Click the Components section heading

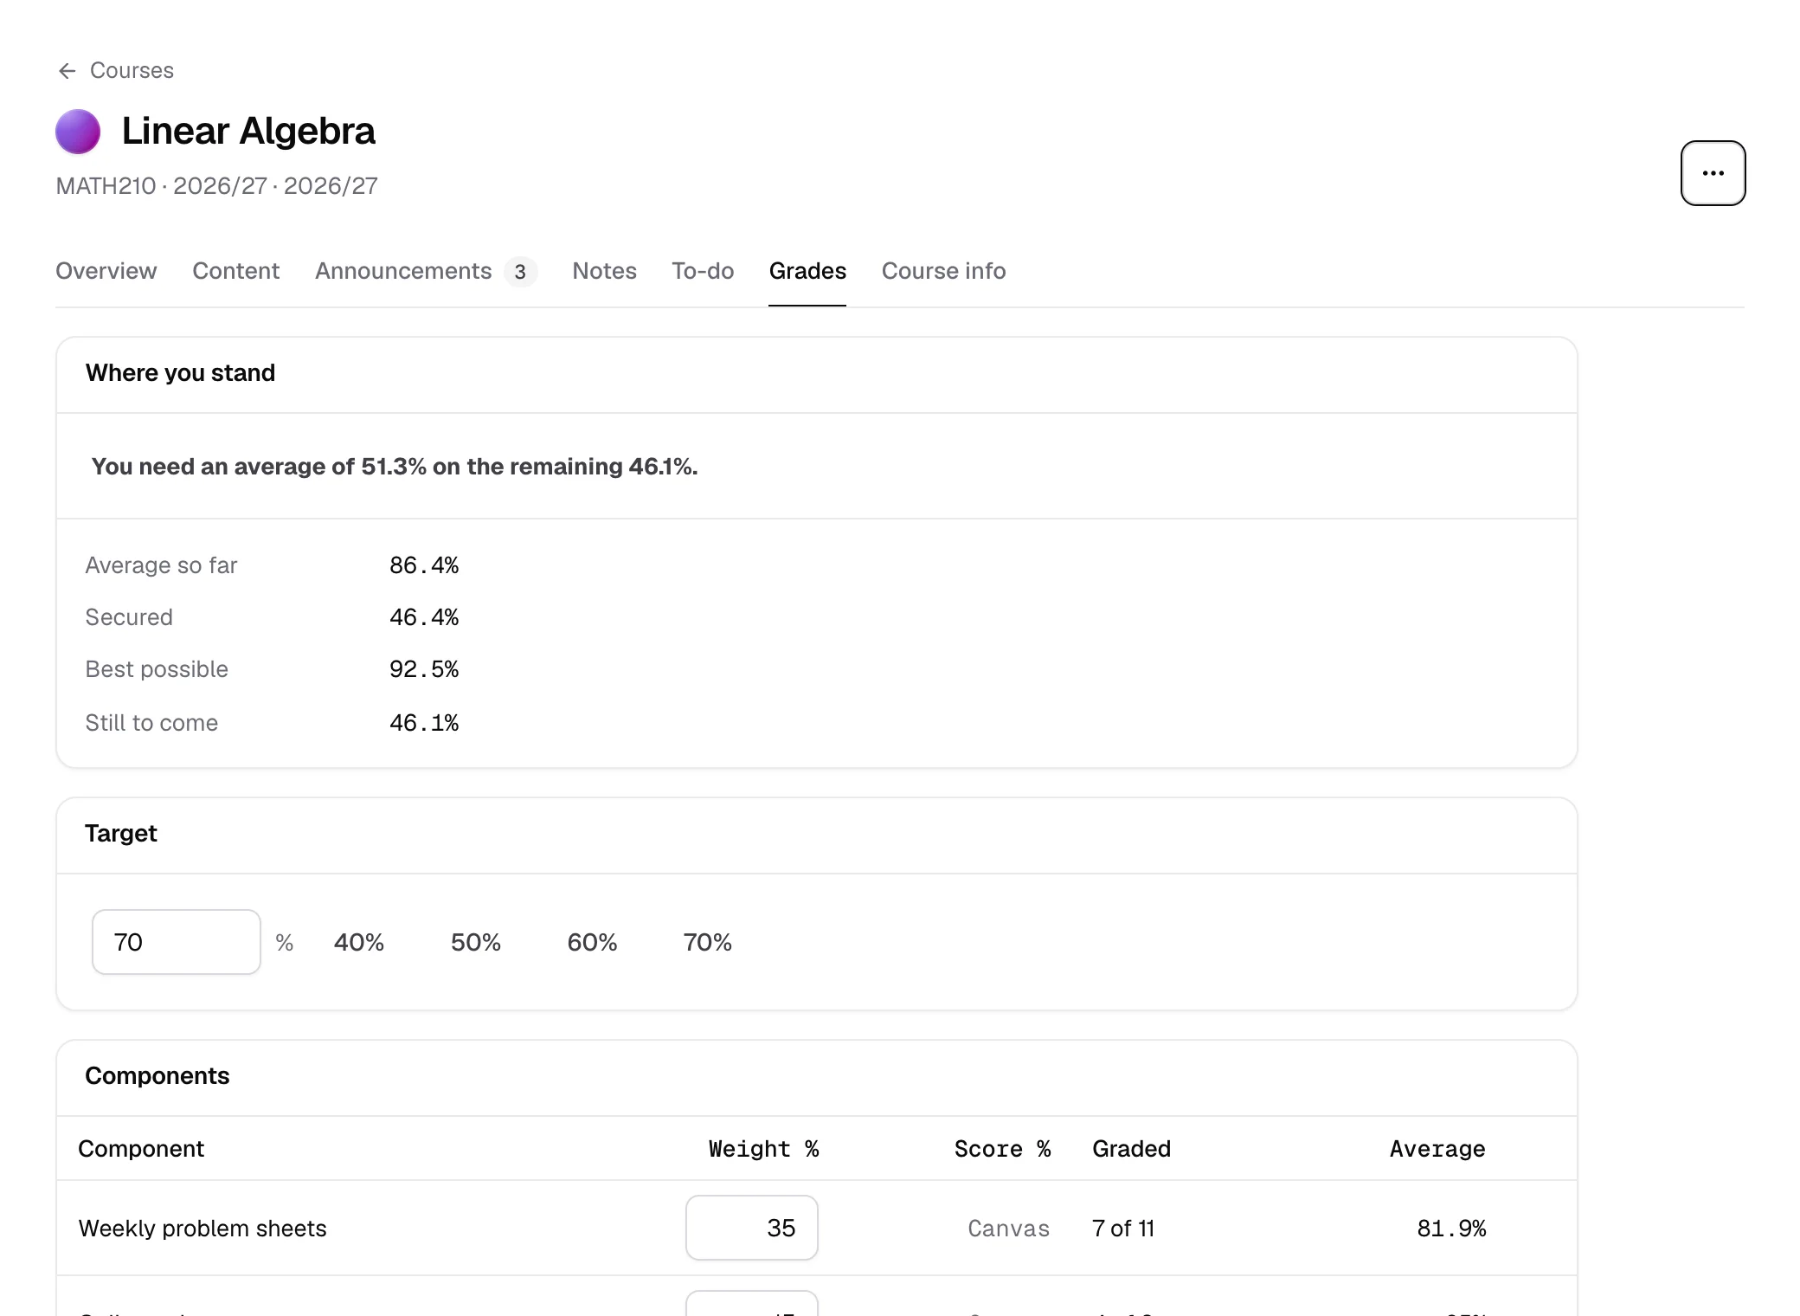157,1076
